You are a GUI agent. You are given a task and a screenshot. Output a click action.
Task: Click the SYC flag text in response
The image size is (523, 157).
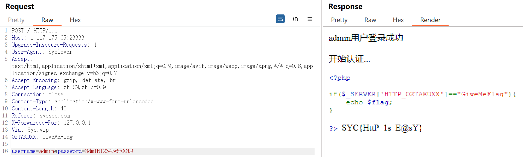[382, 128]
